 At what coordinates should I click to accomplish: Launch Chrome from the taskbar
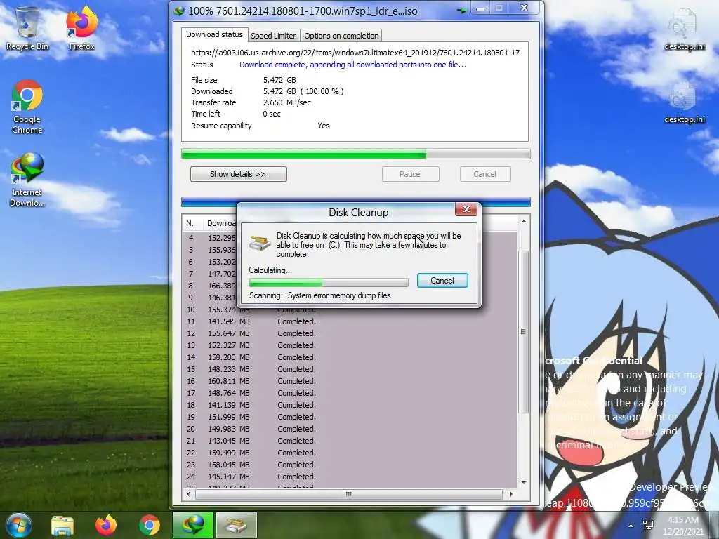click(x=150, y=526)
